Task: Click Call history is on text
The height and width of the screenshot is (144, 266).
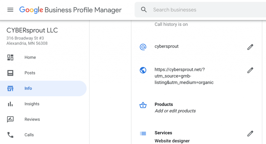Action: coord(171,24)
